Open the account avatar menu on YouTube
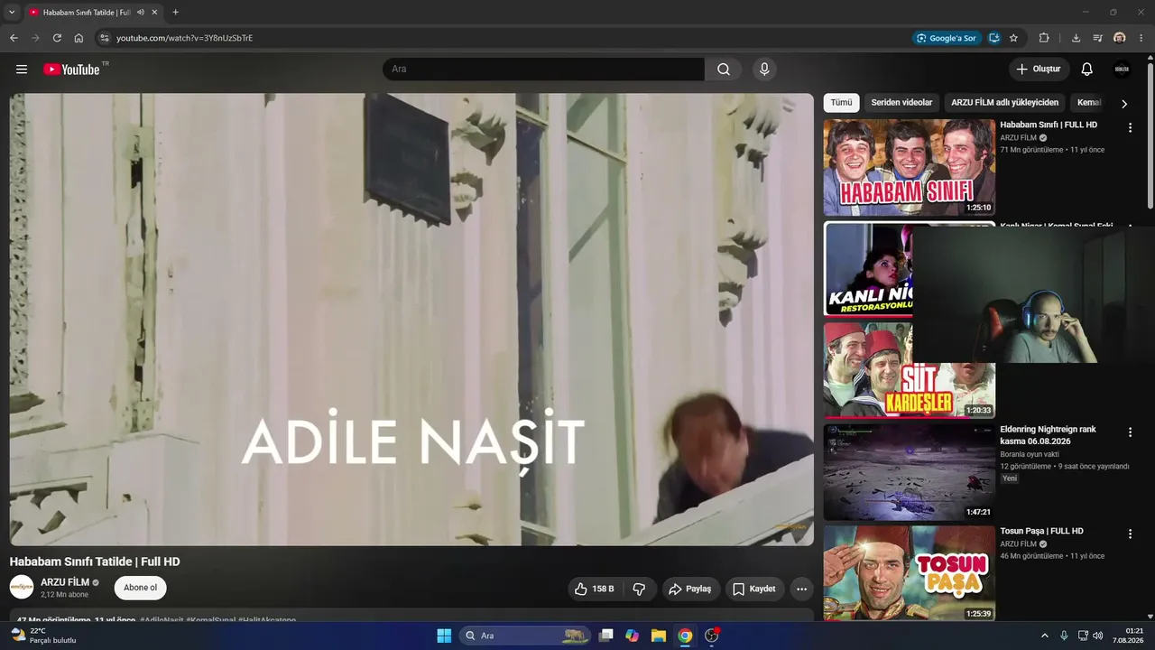 (x=1122, y=70)
